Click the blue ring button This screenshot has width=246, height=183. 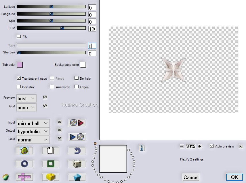24,164
